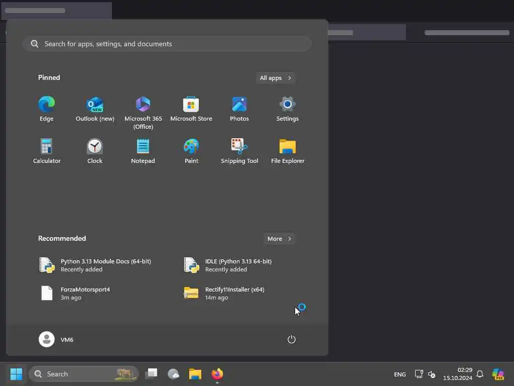Open the Copilot preview taskbar icon
The height and width of the screenshot is (386, 514).
click(498, 374)
